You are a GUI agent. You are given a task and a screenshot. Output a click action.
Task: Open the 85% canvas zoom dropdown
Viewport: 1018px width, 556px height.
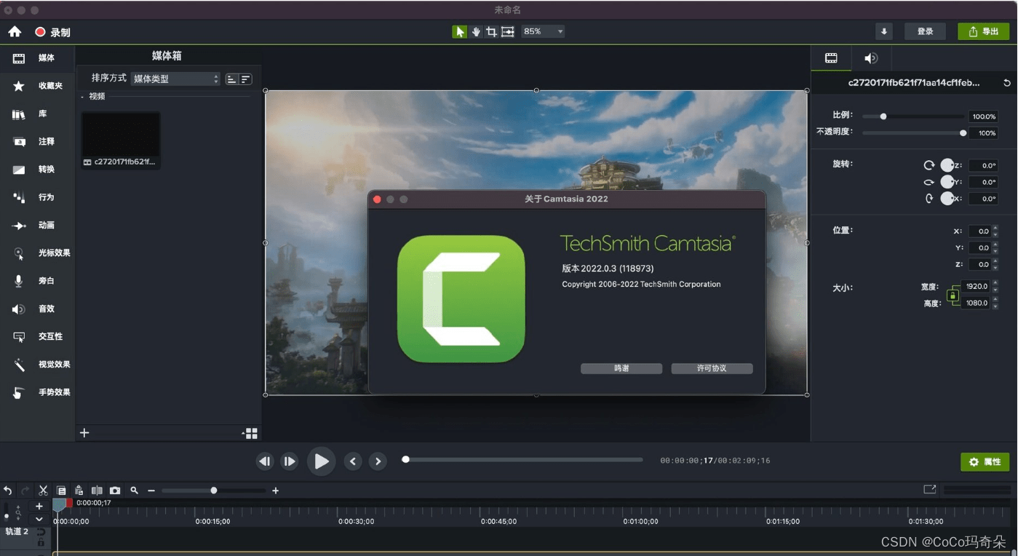[x=543, y=31]
